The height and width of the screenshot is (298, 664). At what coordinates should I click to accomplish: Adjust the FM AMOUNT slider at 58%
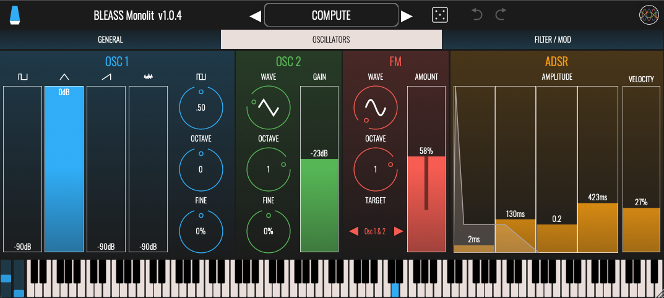click(426, 169)
